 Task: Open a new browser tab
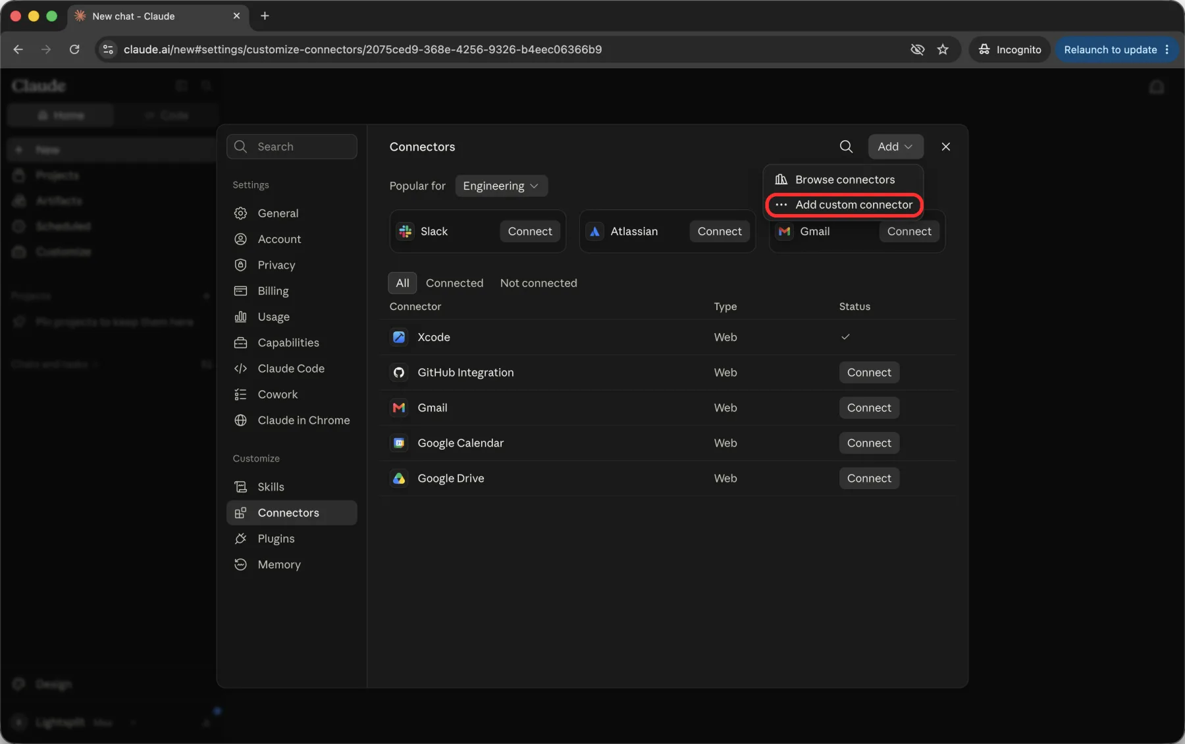(x=265, y=16)
